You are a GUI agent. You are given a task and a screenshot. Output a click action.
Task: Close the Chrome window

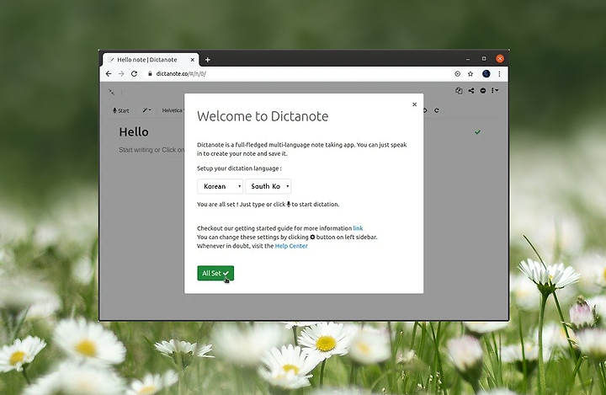point(500,59)
